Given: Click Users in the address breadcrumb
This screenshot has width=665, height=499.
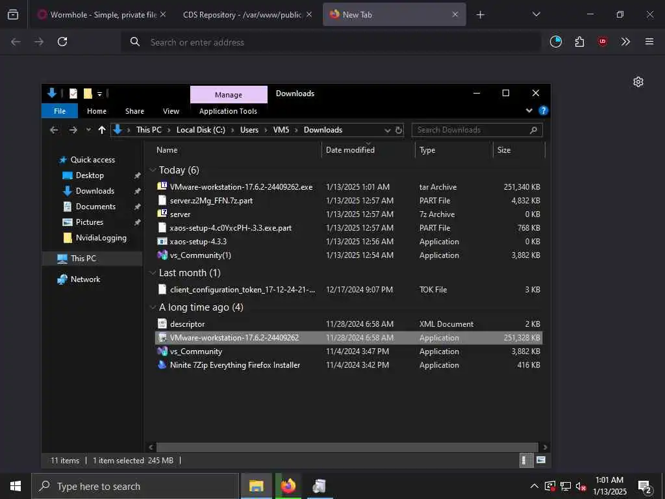Looking at the screenshot, I should click(x=249, y=130).
